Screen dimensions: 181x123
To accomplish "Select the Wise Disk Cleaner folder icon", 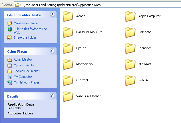I will pyautogui.click(x=68, y=97).
